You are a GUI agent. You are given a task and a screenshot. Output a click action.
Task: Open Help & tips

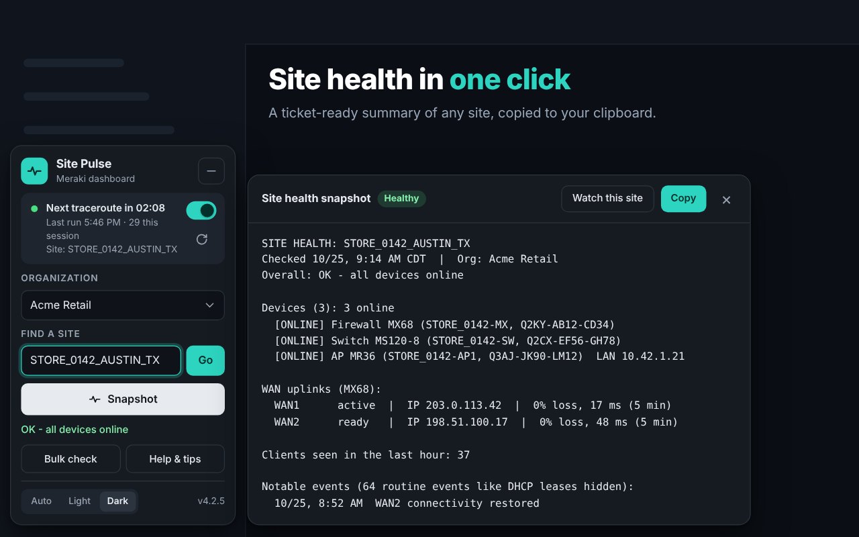(x=175, y=459)
